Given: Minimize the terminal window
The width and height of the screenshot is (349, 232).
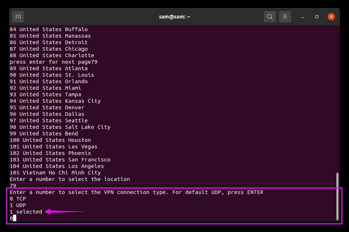Looking at the screenshot, I should click(x=302, y=17).
